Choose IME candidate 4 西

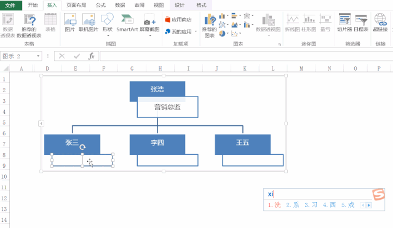point(329,205)
